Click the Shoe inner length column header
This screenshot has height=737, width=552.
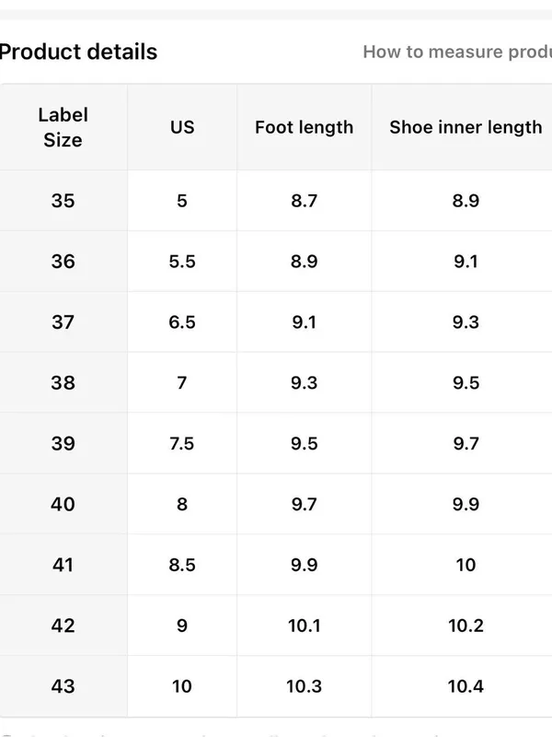[462, 127]
